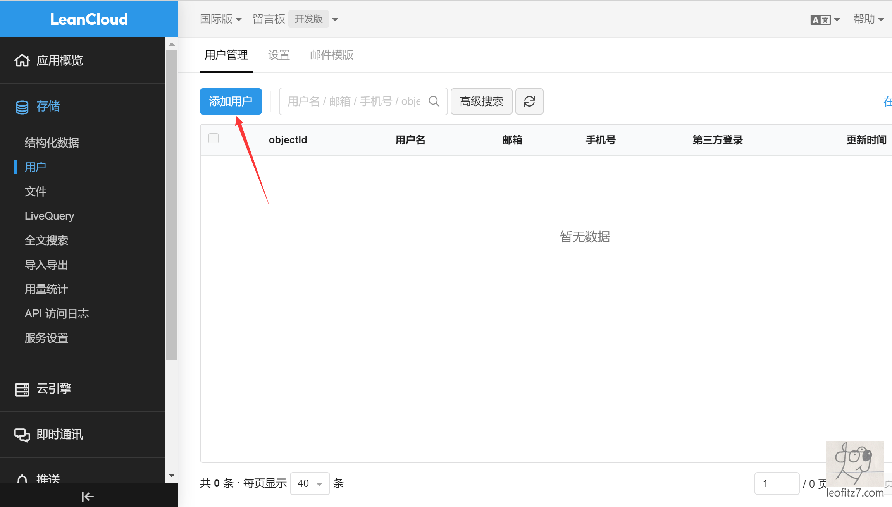The image size is (892, 507).
Task: Open the 云引擎 cloud engine panel
Action: pyautogui.click(x=54, y=389)
